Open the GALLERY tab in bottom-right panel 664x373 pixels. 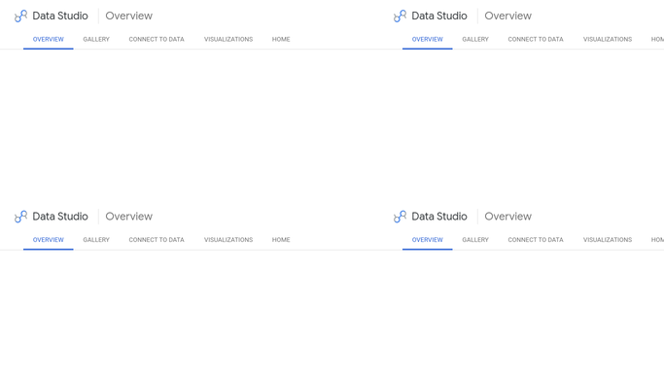point(475,240)
